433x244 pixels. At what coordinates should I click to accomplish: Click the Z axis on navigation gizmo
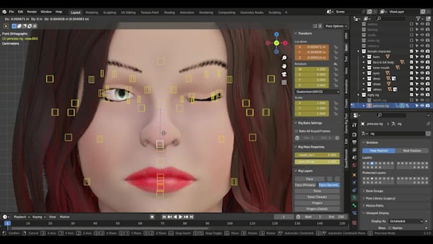coord(276,34)
